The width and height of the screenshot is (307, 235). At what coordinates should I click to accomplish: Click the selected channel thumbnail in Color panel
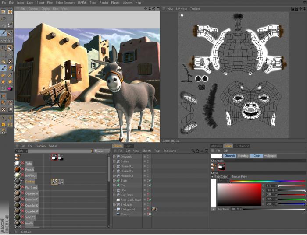pyautogui.click(x=221, y=167)
